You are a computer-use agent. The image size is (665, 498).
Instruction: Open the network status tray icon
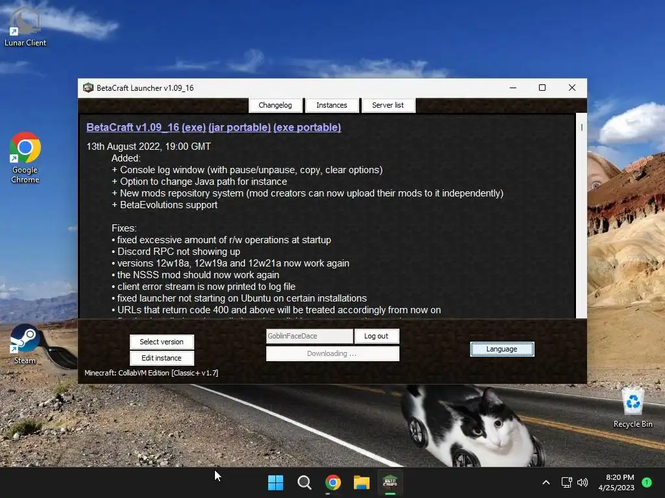tap(566, 482)
